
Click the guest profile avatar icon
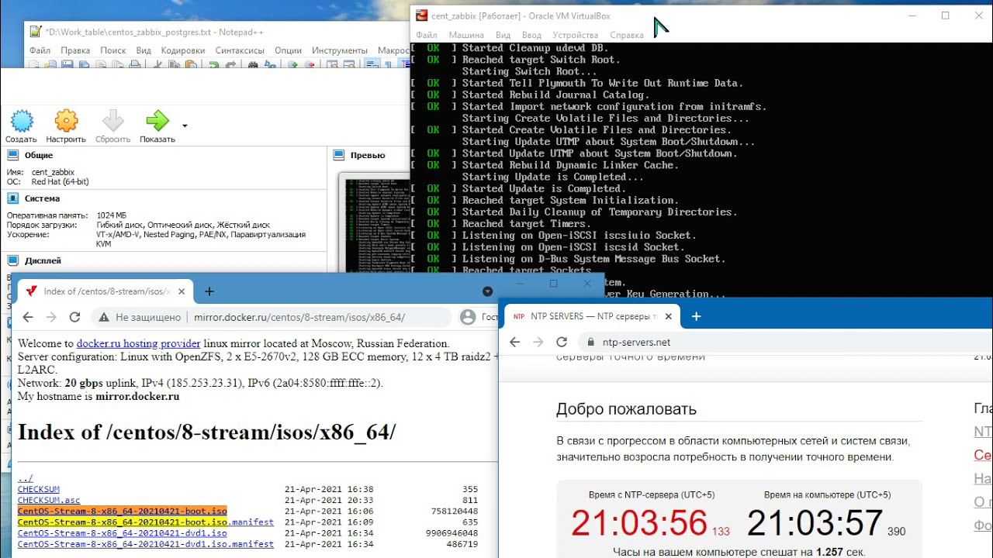click(468, 317)
